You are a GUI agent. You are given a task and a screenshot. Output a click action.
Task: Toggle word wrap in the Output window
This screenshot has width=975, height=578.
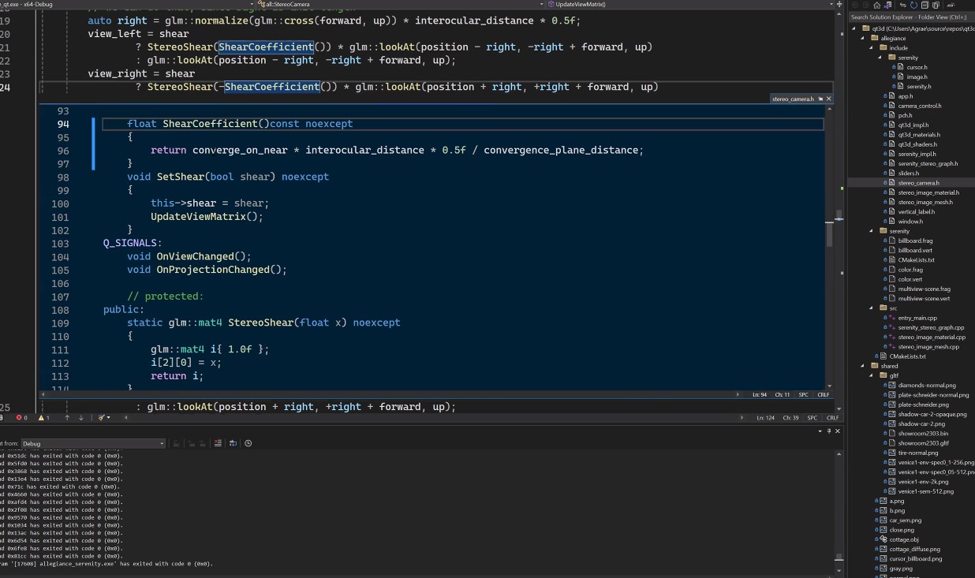tap(233, 443)
